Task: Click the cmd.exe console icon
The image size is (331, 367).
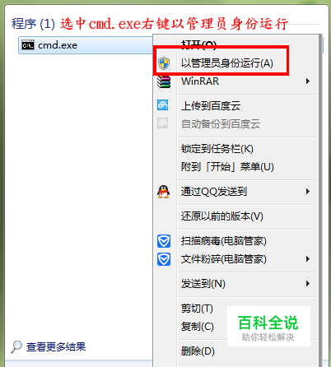Action: [x=28, y=45]
